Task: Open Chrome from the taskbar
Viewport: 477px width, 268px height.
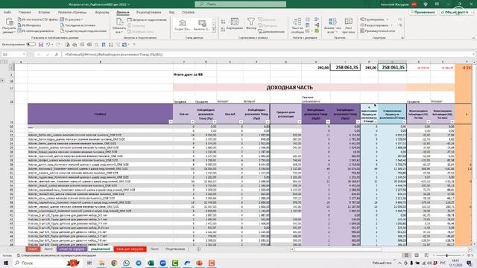Action: [x=114, y=263]
